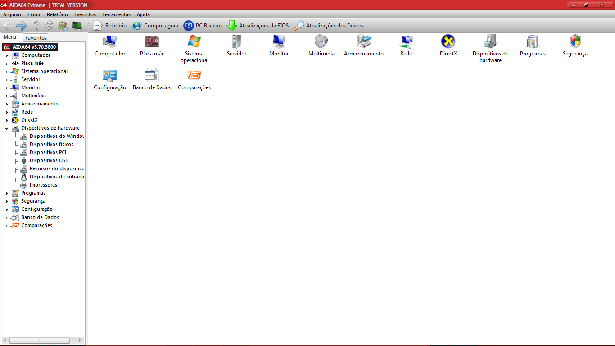Open the Ajuda menu
The width and height of the screenshot is (615, 346).
(x=143, y=14)
